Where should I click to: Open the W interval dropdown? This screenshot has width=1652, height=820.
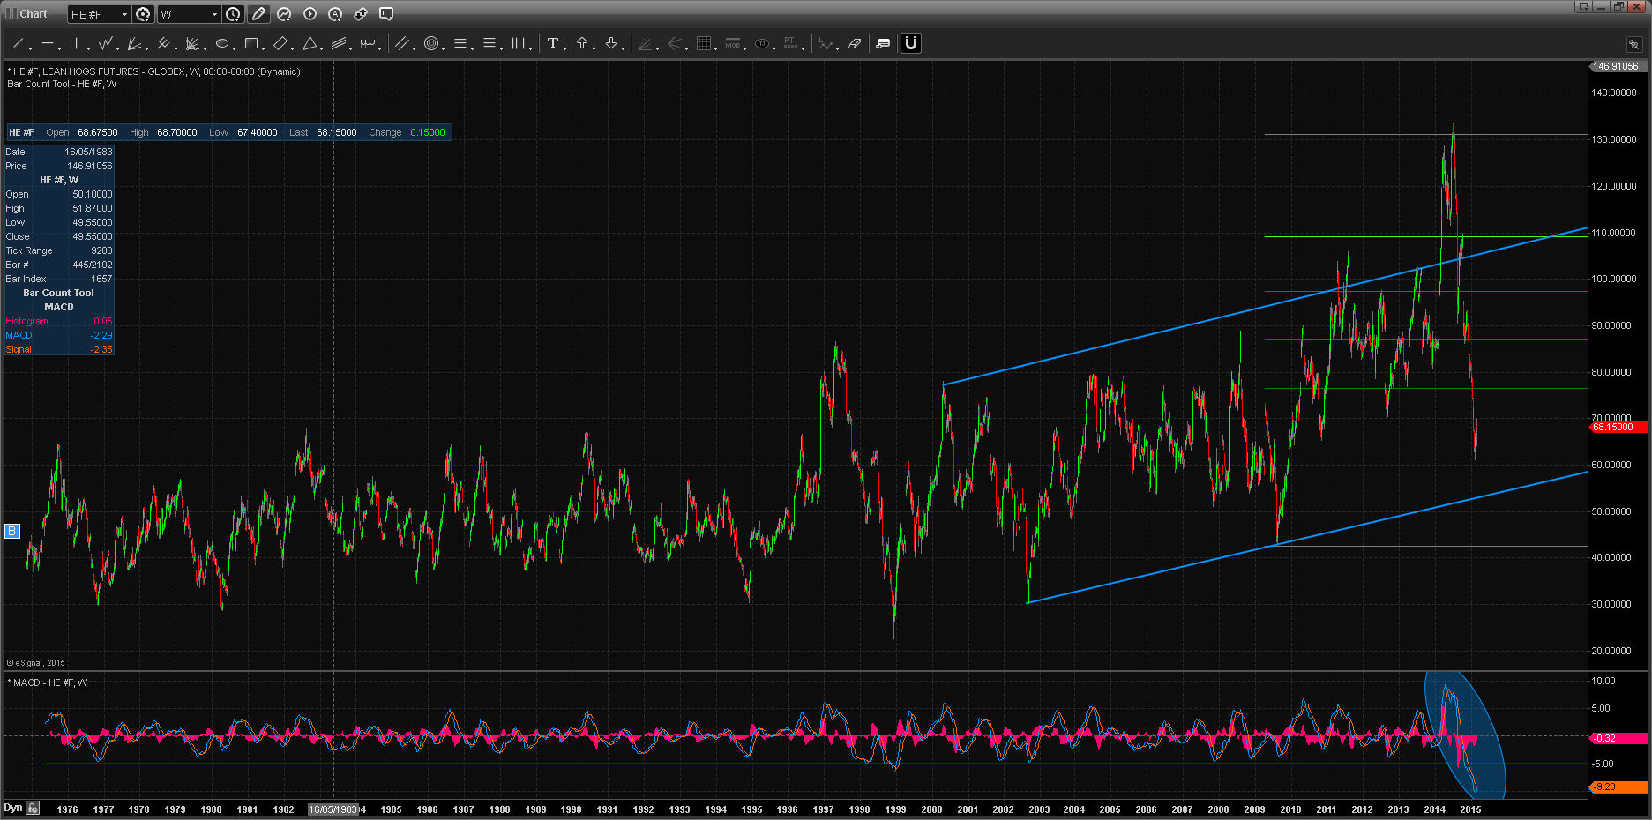(214, 14)
